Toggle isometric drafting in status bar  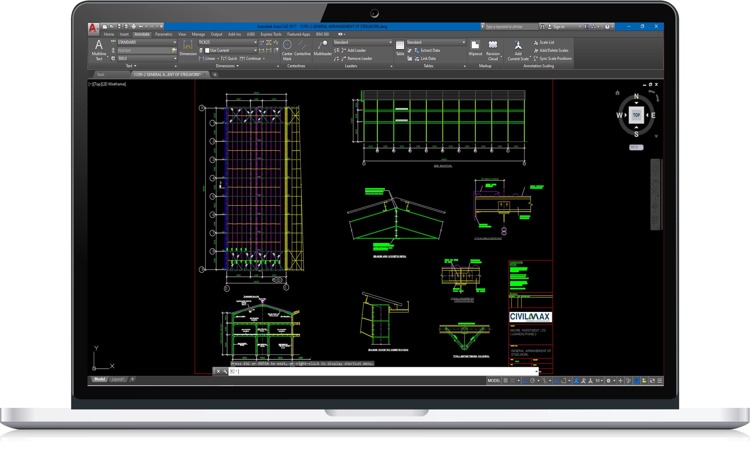544,380
